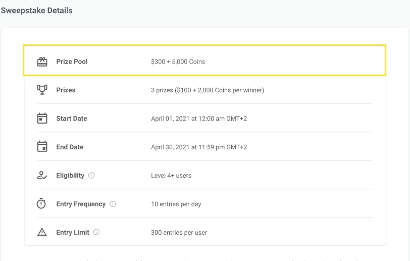
Task: Open the info tooltip next to Entry Limit
Action: 96,232
